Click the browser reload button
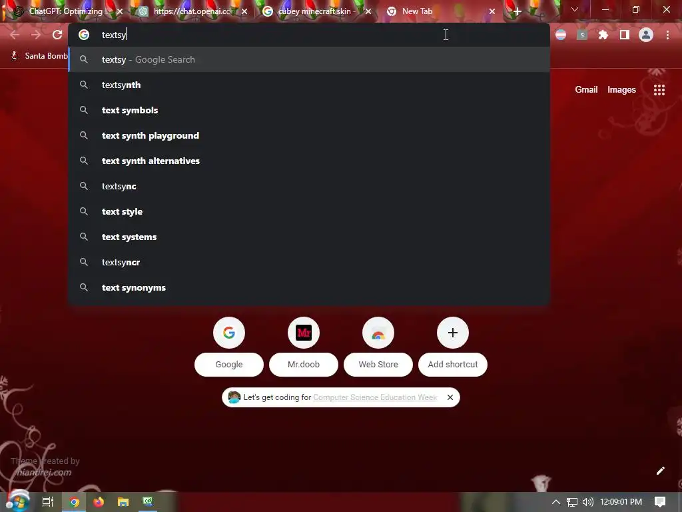Image resolution: width=682 pixels, height=512 pixels. coord(57,35)
